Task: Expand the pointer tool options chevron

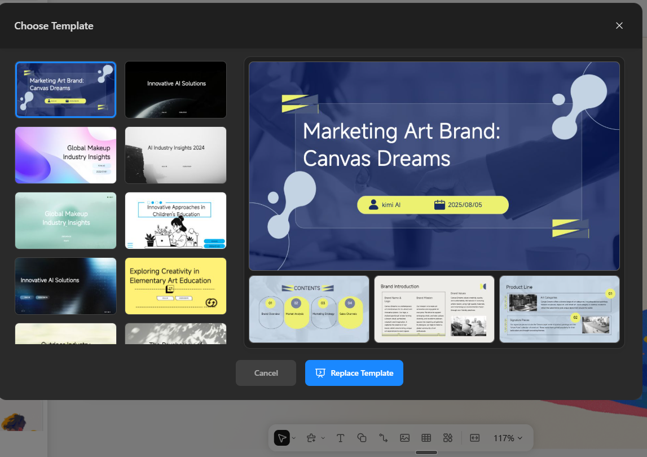Action: 294,438
